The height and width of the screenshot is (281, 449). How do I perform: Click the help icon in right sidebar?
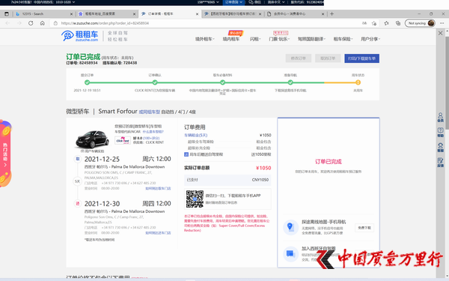(441, 132)
